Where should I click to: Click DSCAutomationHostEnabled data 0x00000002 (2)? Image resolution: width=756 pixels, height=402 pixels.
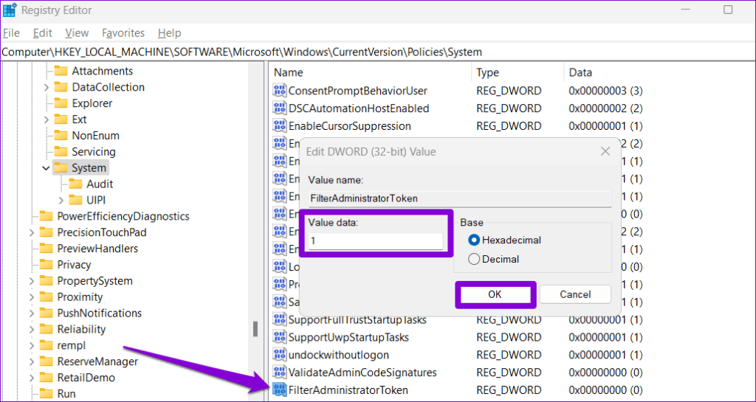pos(605,108)
